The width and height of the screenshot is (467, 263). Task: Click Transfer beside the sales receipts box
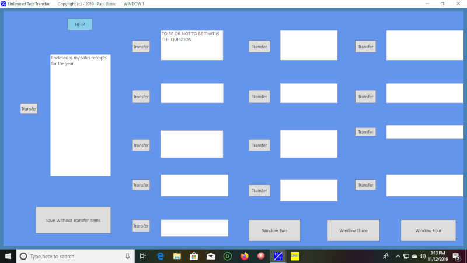tap(29, 109)
